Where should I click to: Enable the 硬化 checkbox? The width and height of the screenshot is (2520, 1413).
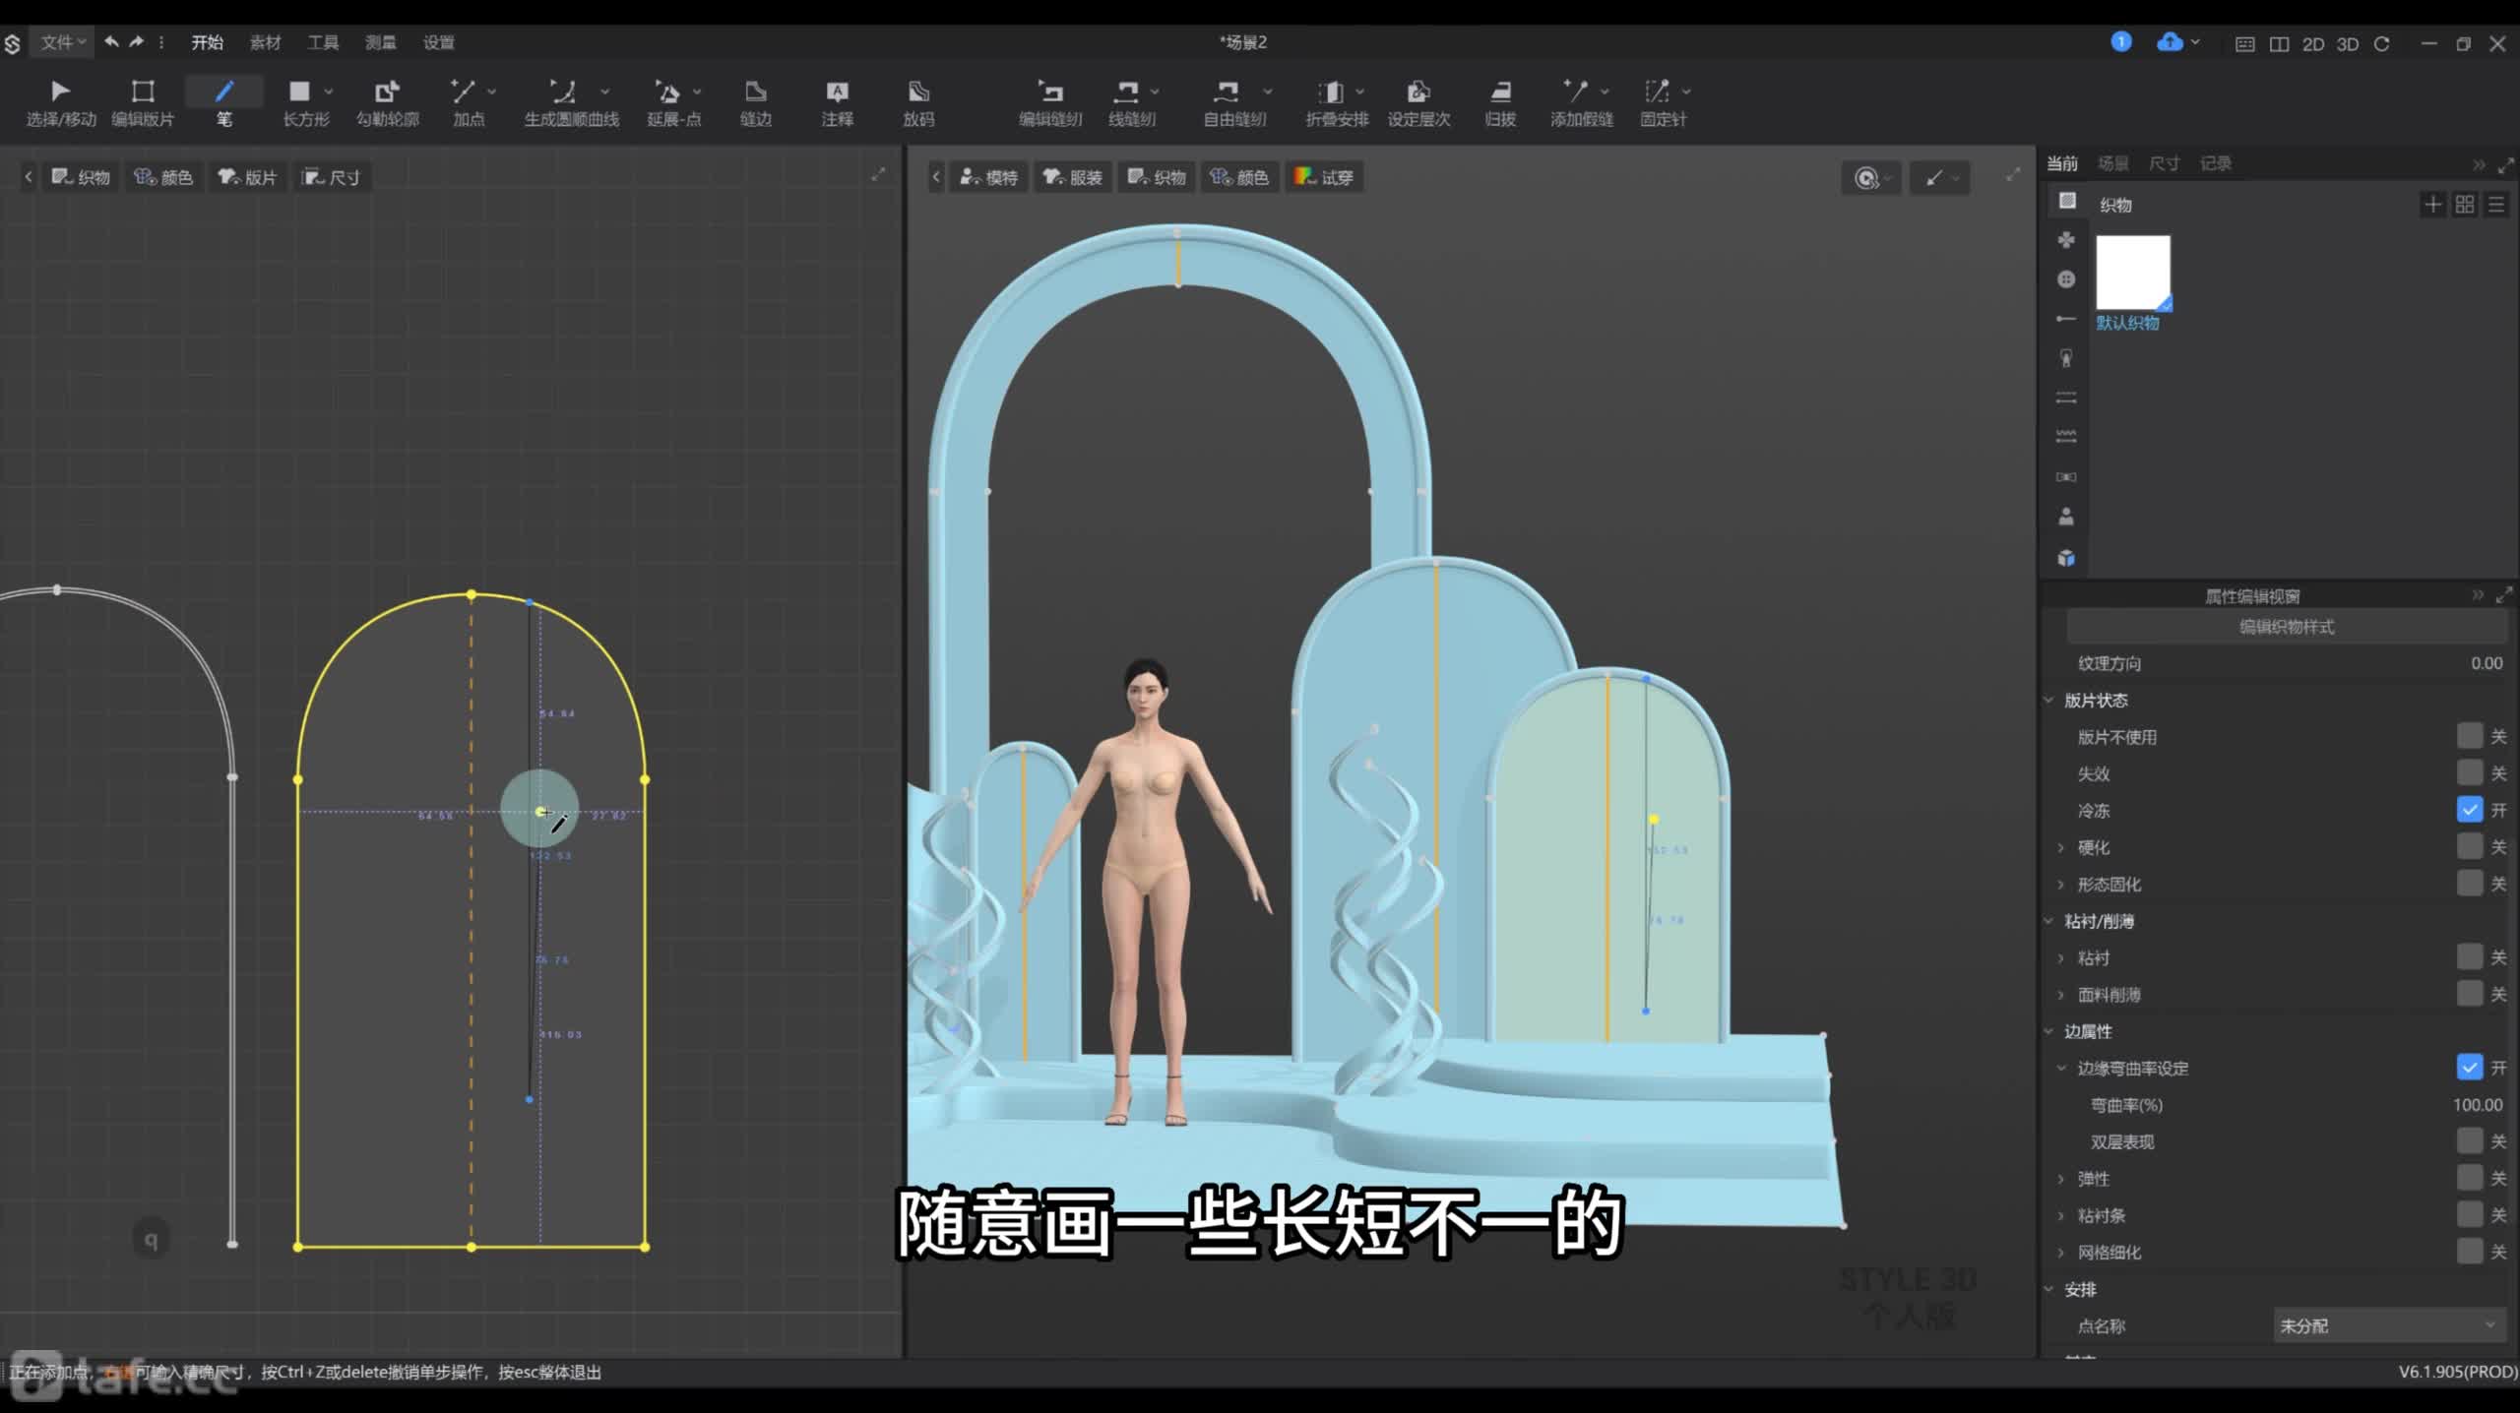click(2469, 846)
